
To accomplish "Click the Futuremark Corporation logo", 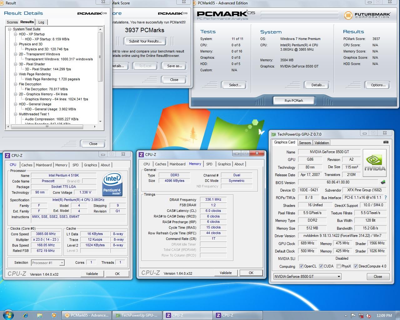I will pyautogui.click(x=367, y=15).
